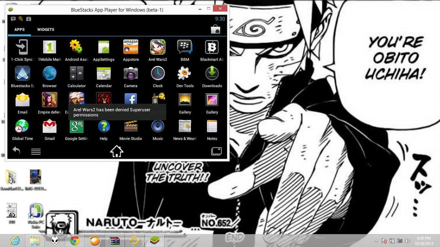
Task: Open the Clock app
Action: pos(158,73)
